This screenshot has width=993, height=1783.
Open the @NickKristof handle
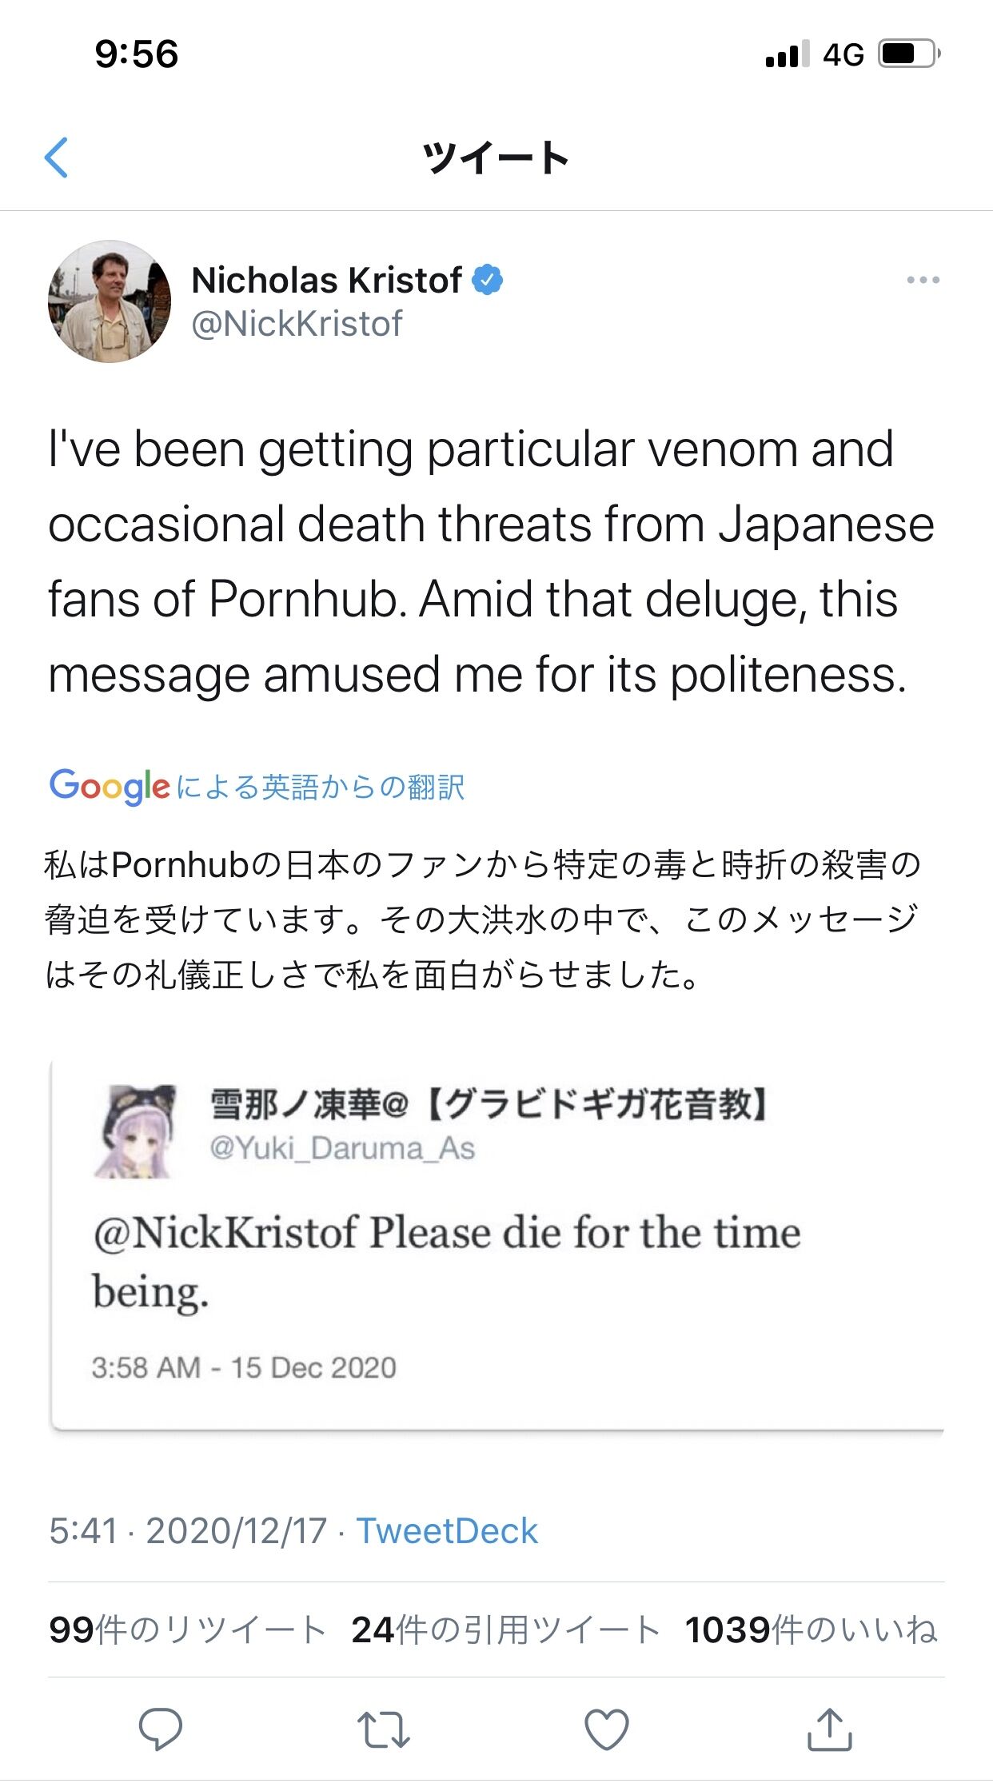point(297,324)
